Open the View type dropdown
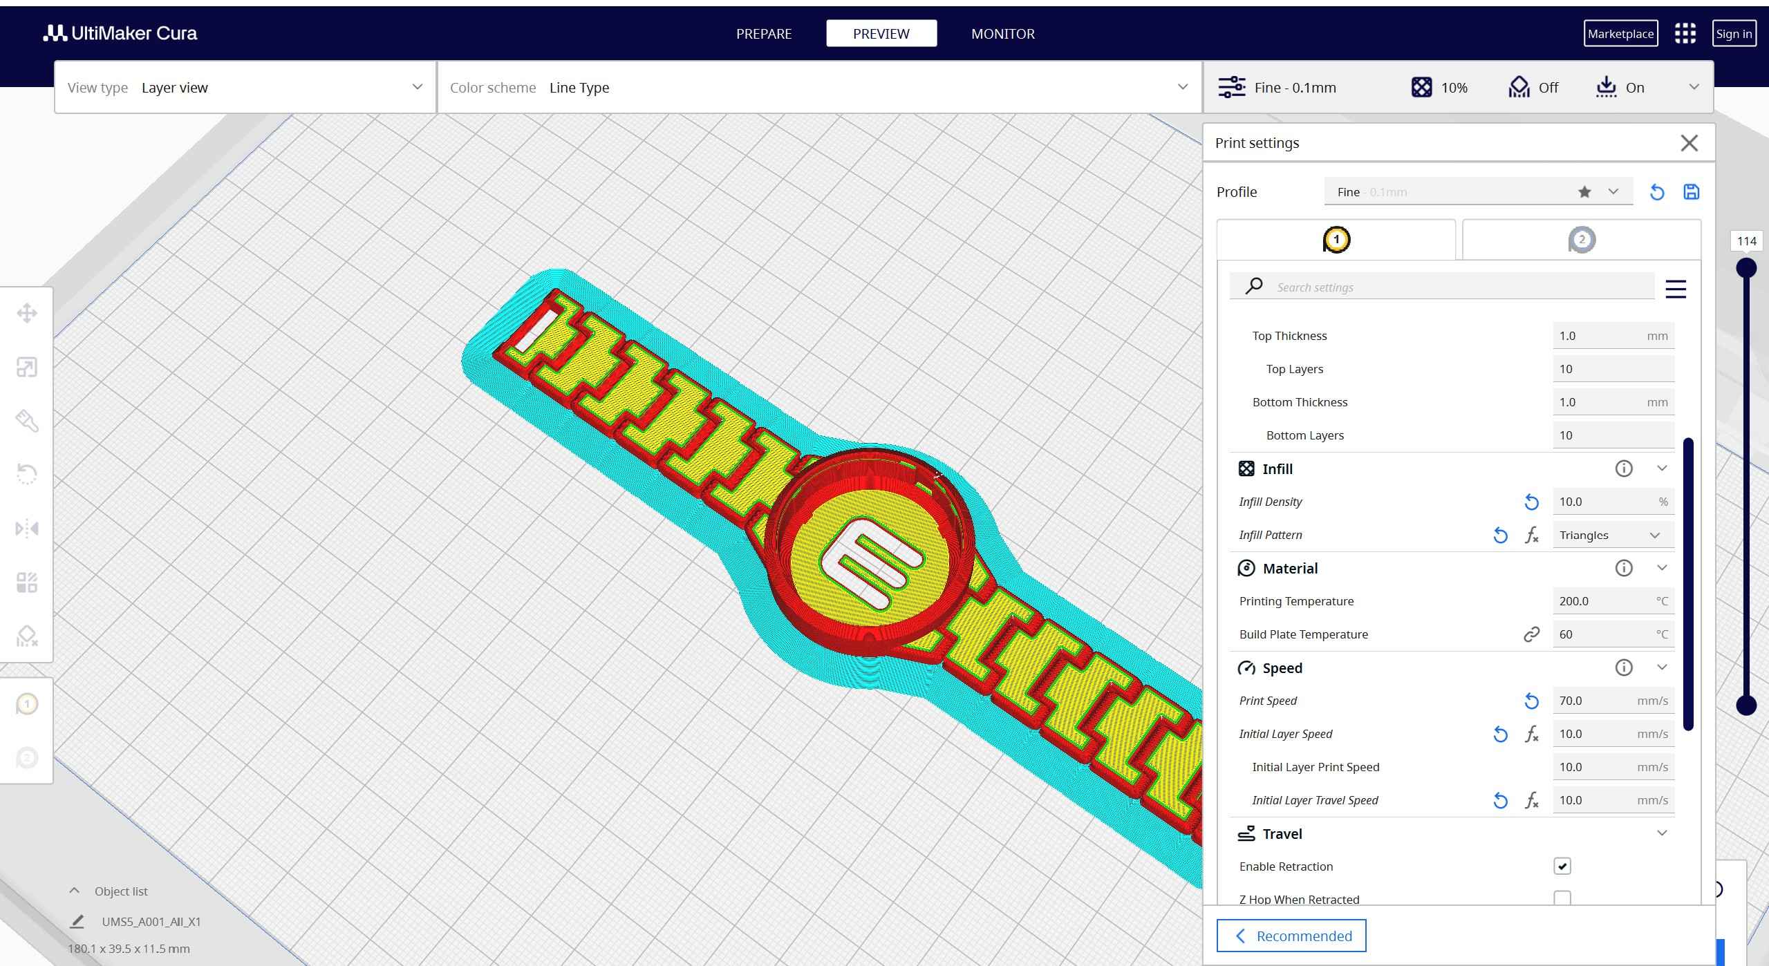Image resolution: width=1769 pixels, height=966 pixels. (245, 87)
